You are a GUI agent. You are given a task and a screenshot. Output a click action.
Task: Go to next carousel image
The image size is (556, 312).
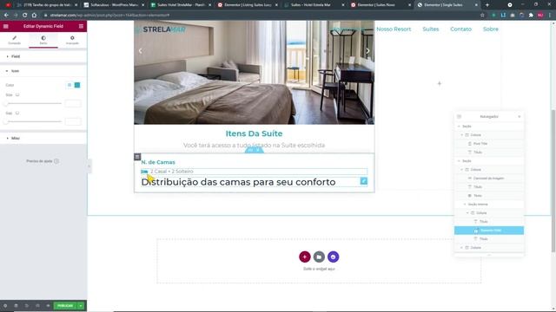click(367, 50)
